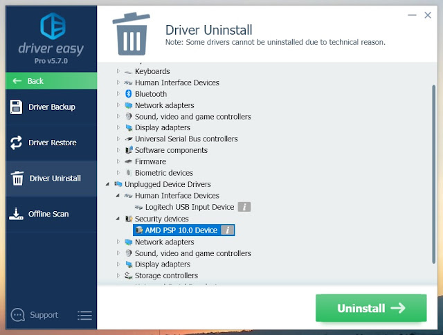Open the hamburger menu icon
Image resolution: width=443 pixels, height=335 pixels.
(84, 315)
